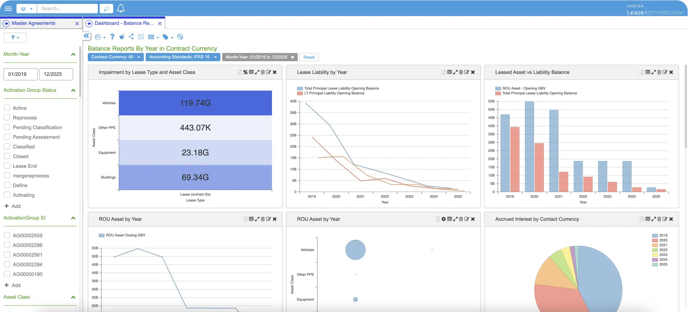Show table view for Accrued Interest chart
This screenshot has width=688, height=312.
click(648, 219)
